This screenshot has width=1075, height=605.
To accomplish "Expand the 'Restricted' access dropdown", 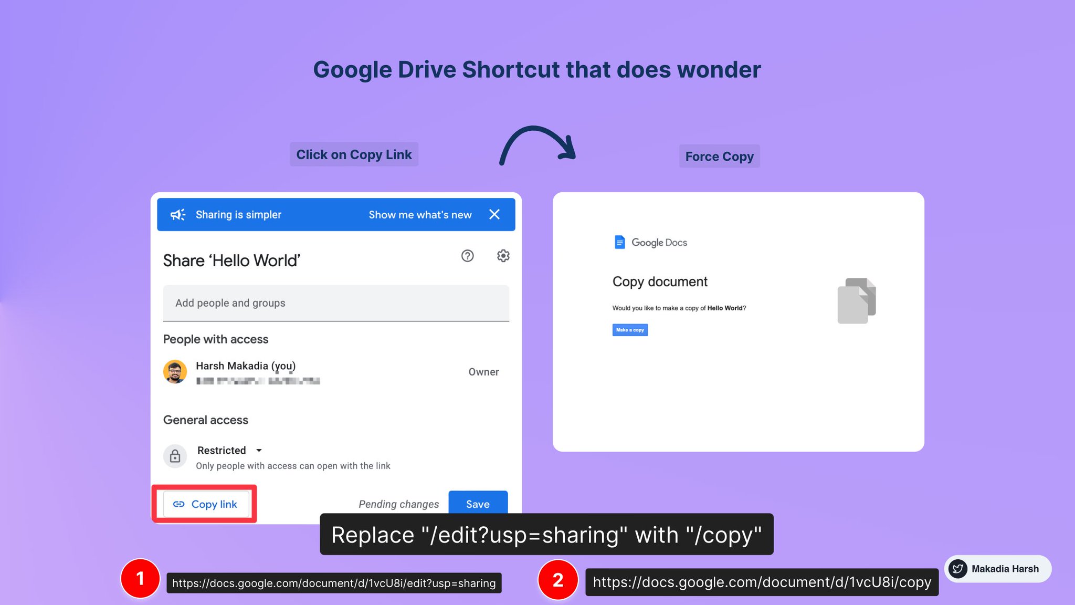I will coord(229,450).
